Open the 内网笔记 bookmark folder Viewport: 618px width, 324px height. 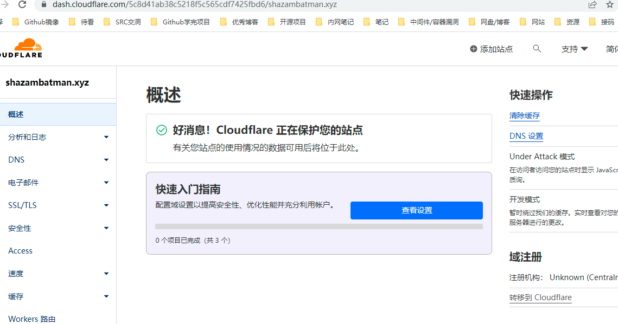335,22
